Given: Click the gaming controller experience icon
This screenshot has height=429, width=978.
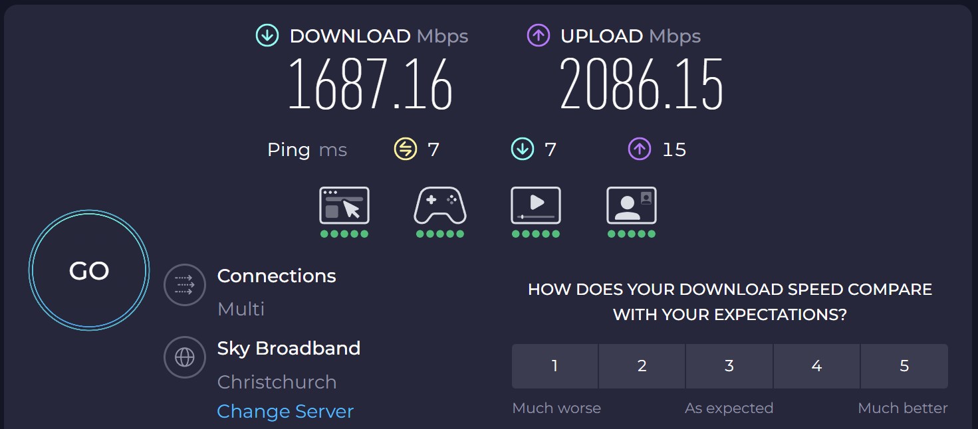Looking at the screenshot, I should [440, 206].
